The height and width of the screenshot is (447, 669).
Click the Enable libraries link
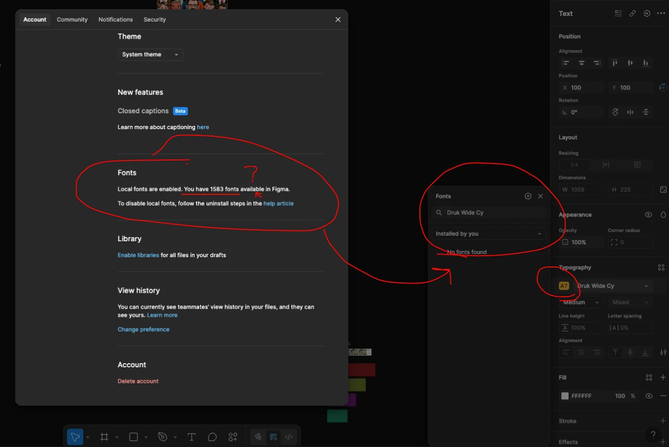click(x=138, y=255)
